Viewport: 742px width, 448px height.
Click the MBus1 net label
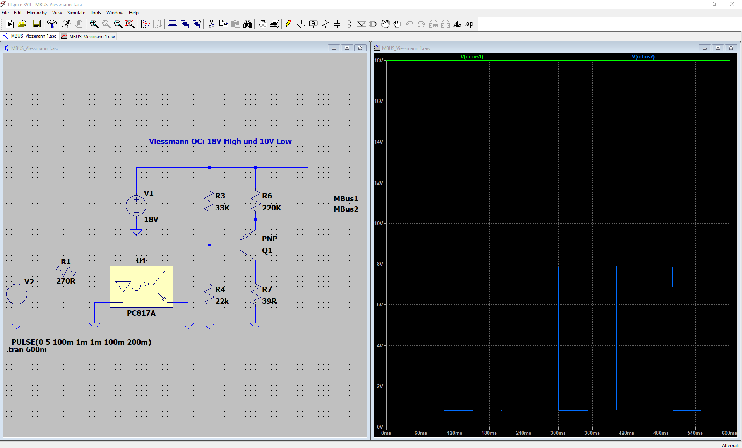point(346,198)
